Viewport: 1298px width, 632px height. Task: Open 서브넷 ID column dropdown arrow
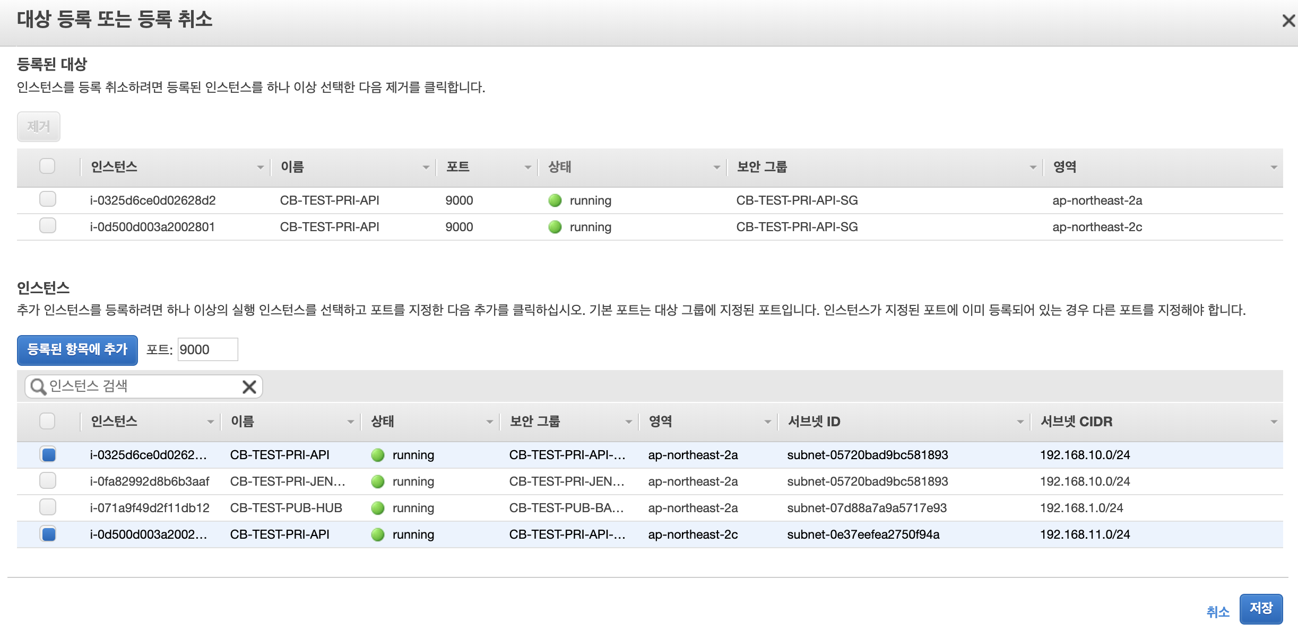[1020, 422]
